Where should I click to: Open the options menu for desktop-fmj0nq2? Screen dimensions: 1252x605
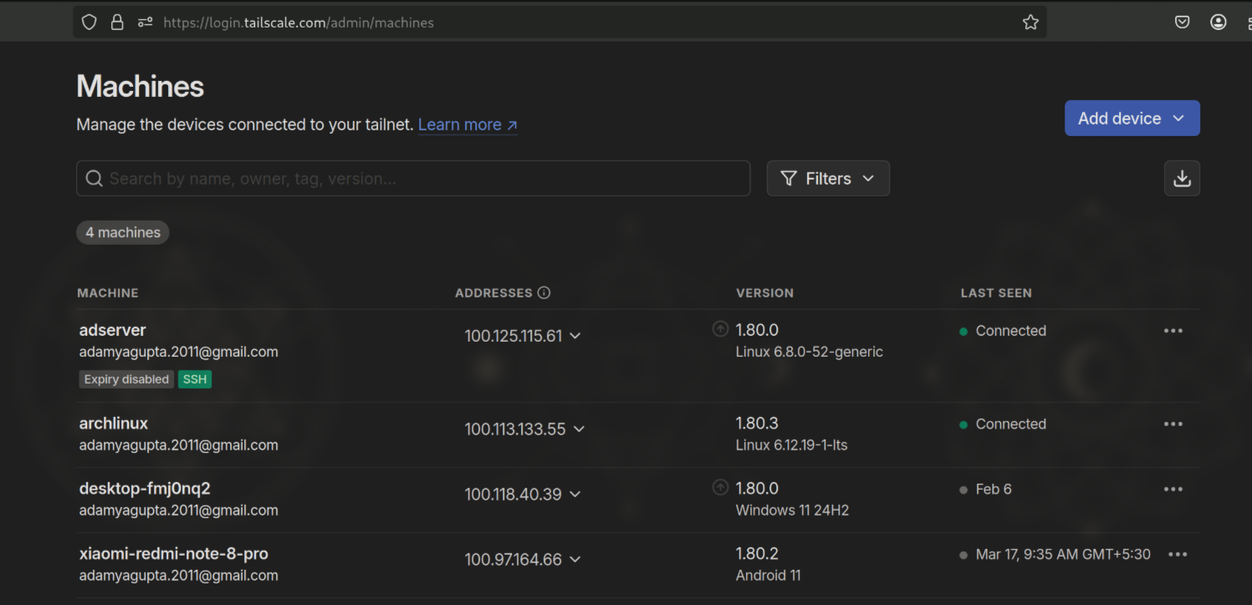(x=1173, y=489)
